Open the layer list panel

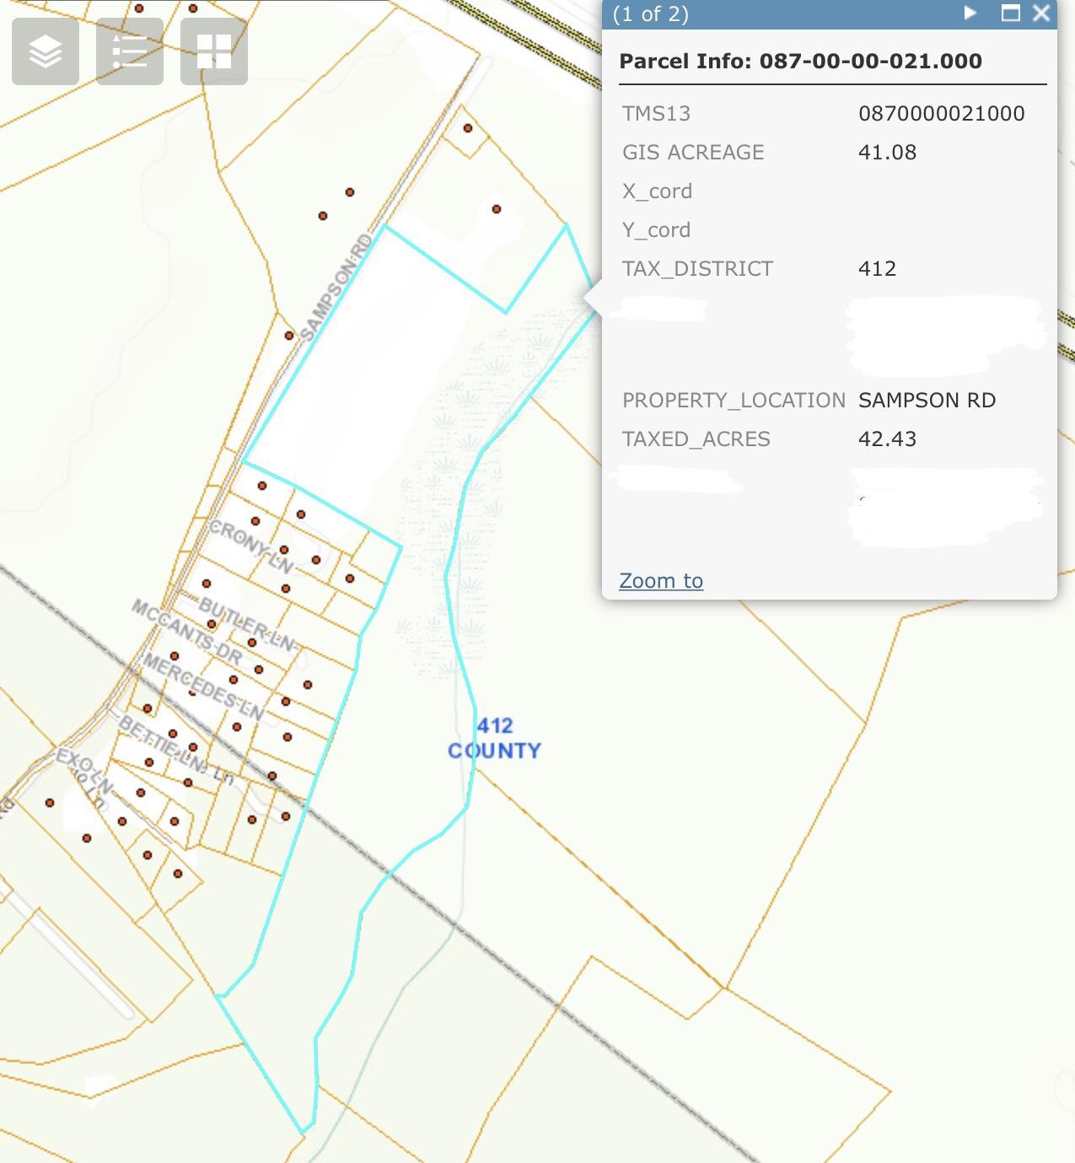46,51
